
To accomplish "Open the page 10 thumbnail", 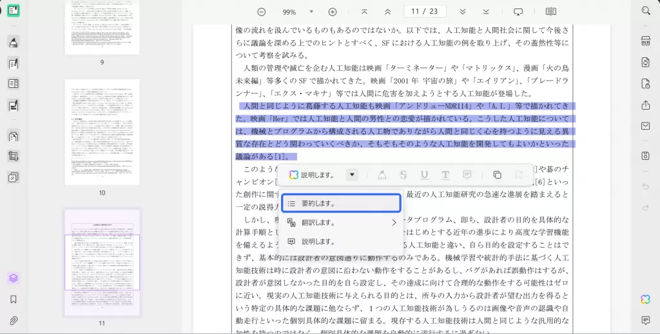I will [102, 132].
